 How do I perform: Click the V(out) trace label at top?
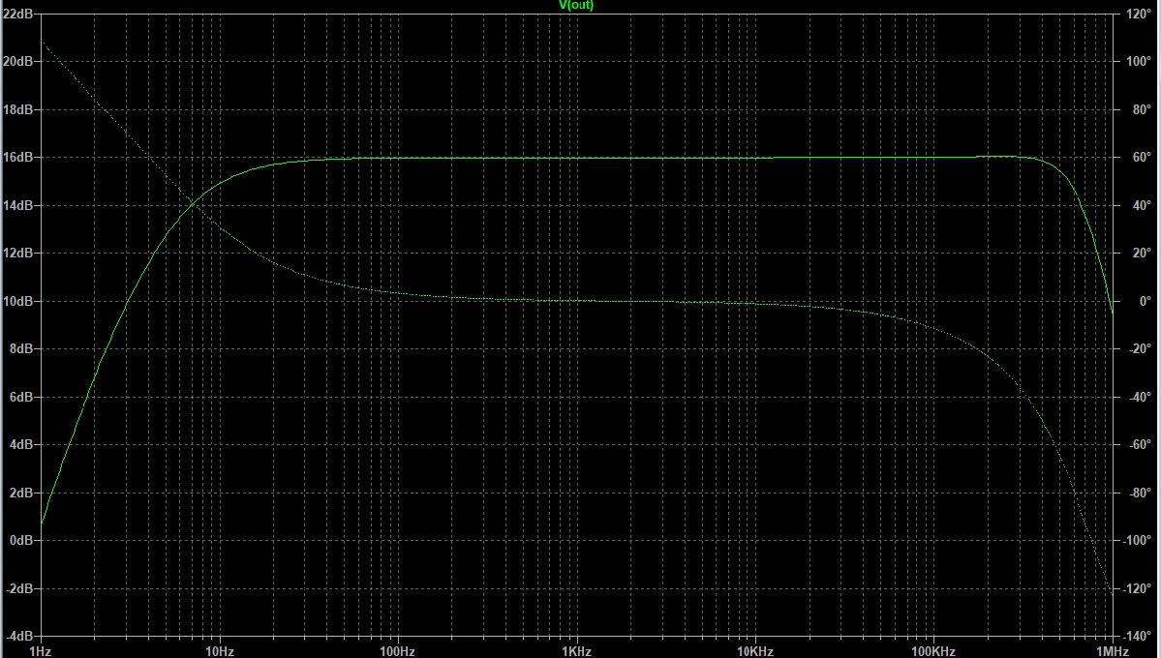pyautogui.click(x=577, y=6)
